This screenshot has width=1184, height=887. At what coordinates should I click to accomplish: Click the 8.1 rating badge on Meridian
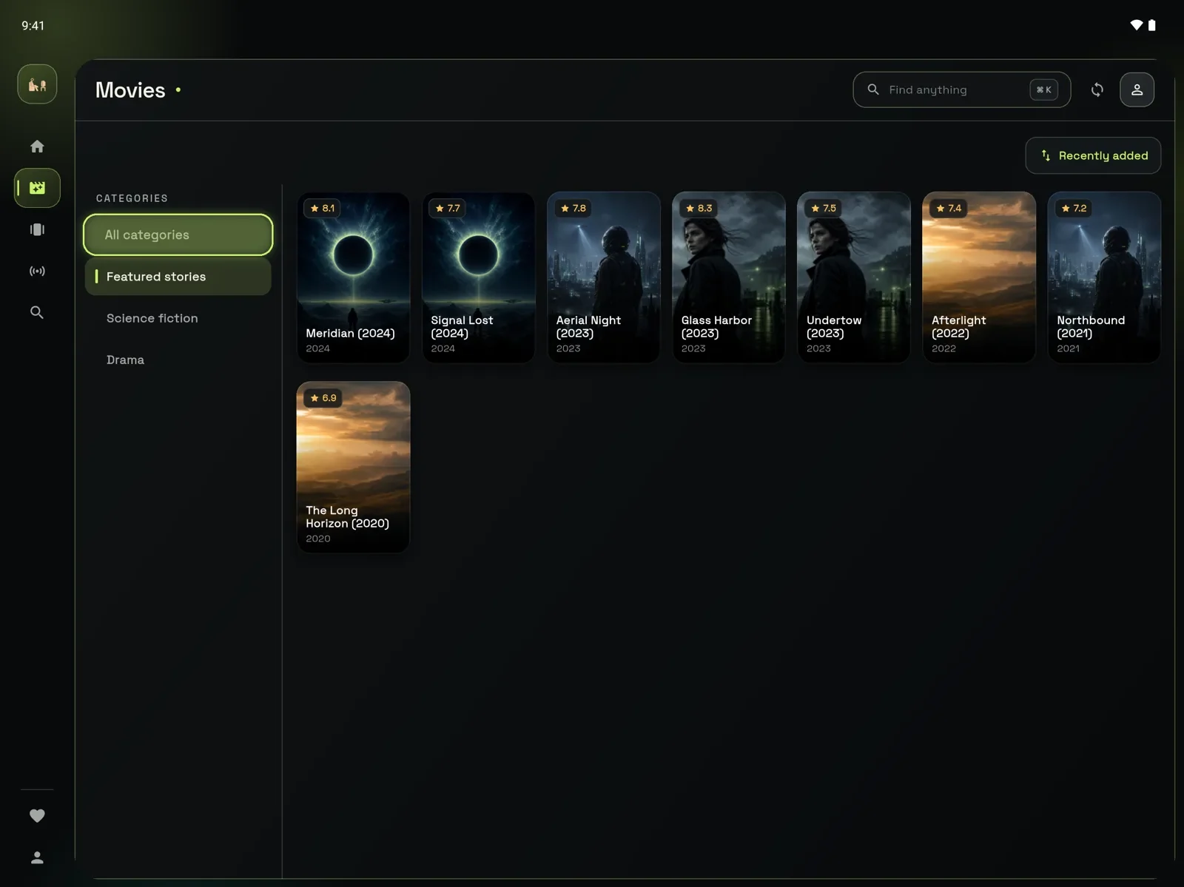323,208
